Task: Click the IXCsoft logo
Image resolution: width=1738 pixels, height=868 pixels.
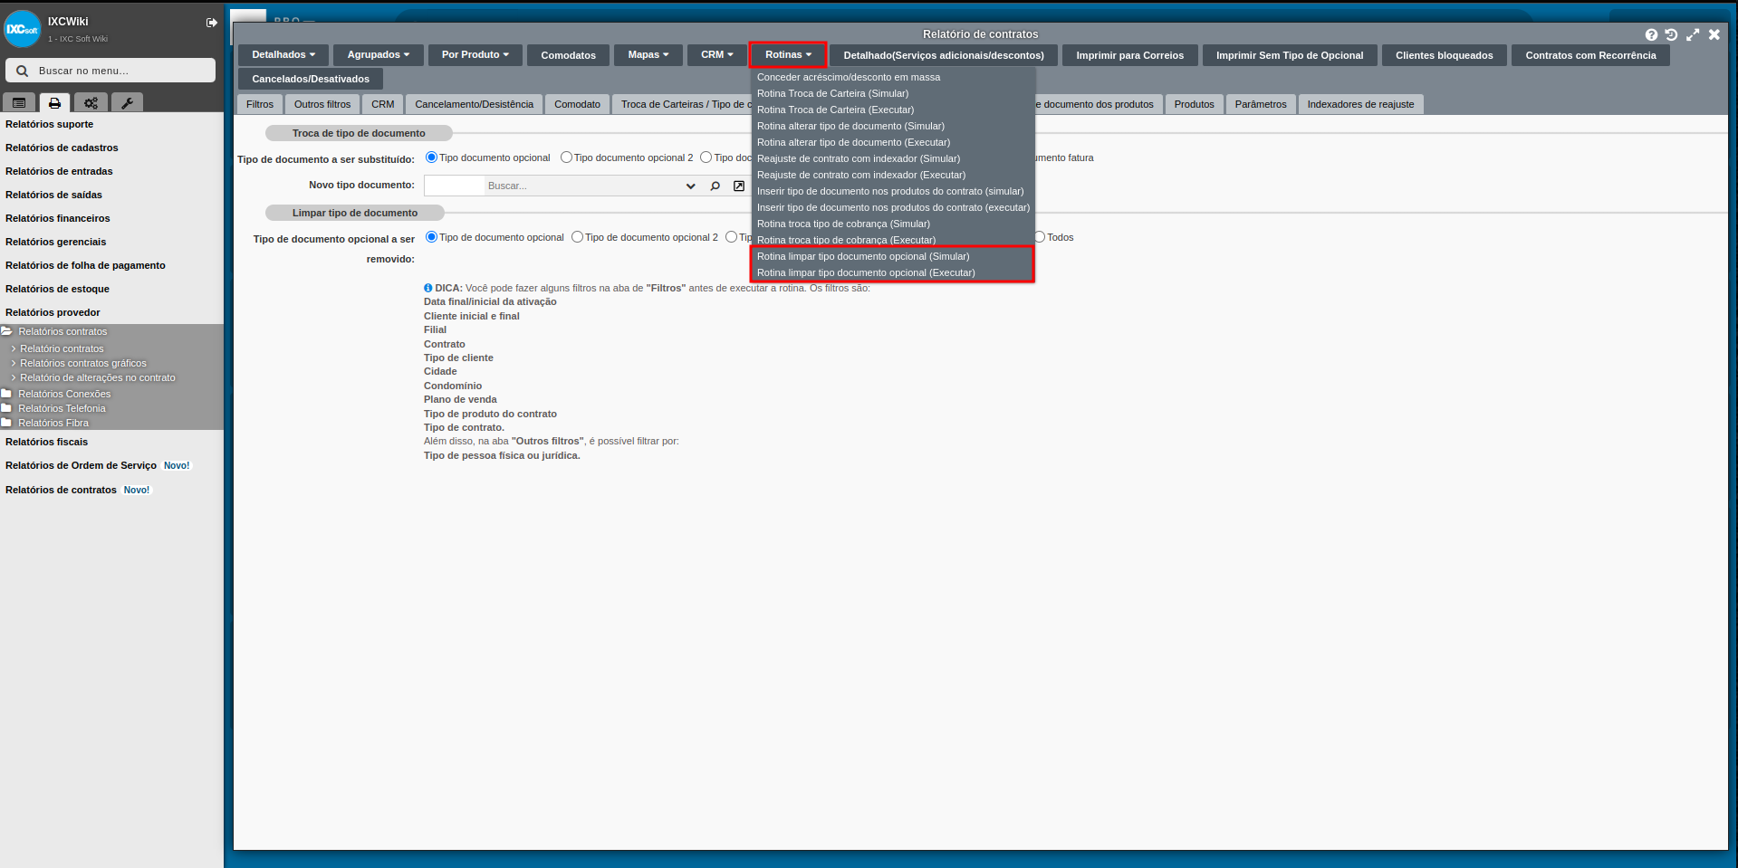Action: (23, 29)
